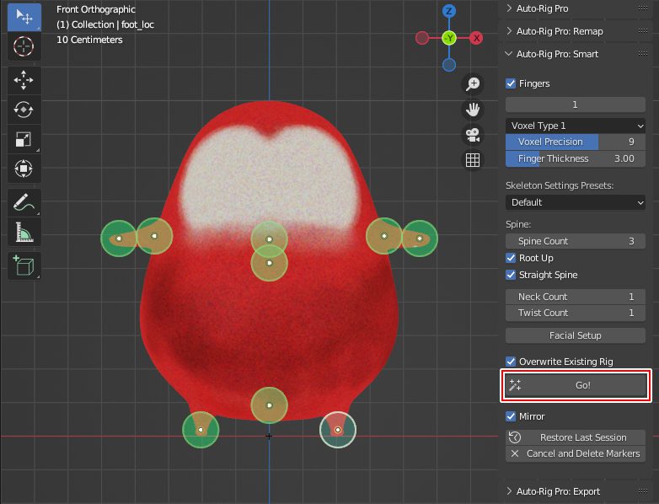Toggle camera view with the camera icon

click(473, 135)
